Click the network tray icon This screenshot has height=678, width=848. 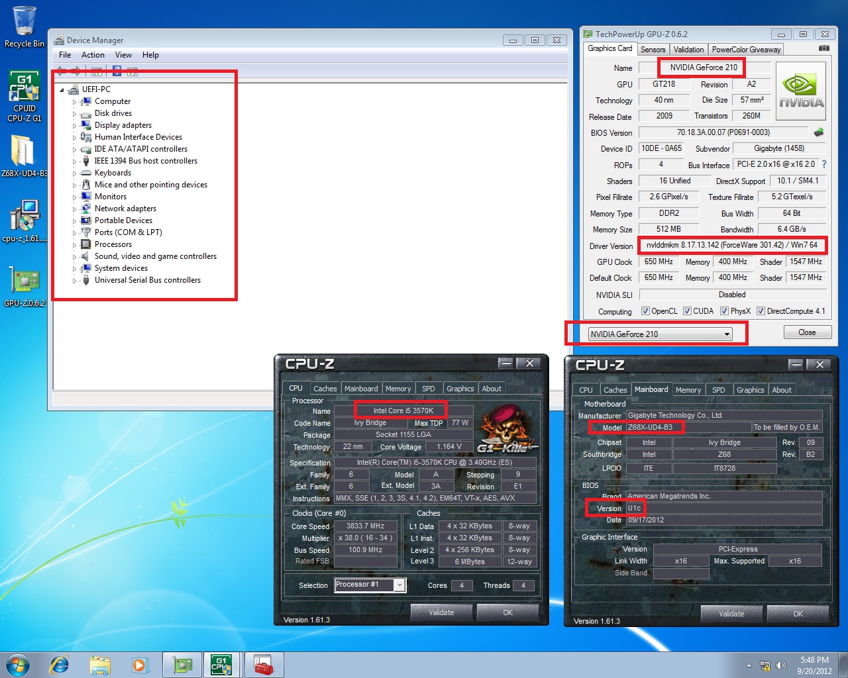765,665
